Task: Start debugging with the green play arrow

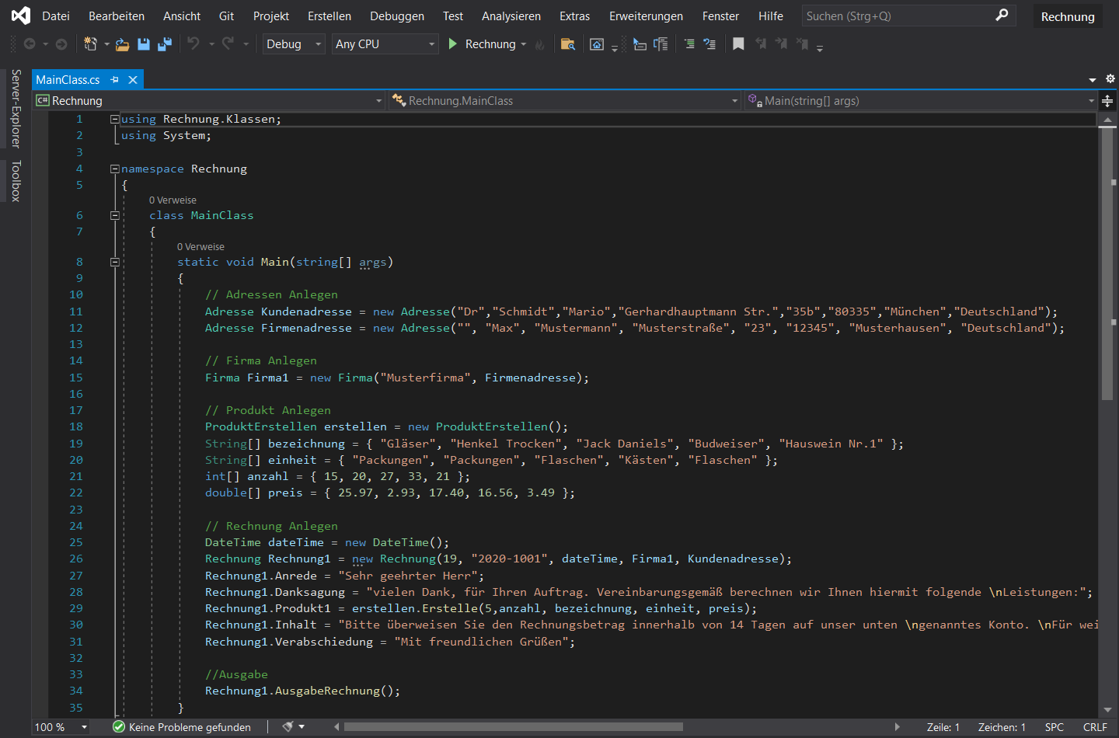Action: [453, 44]
